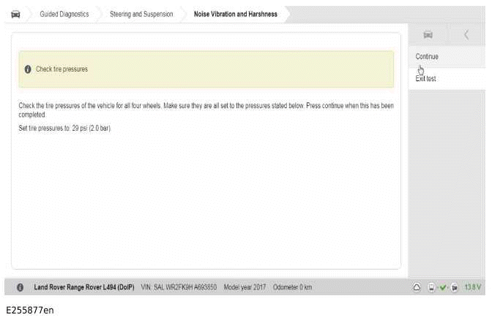Click the diagnostic device connection icon
Screen dimensions: 492x323
coord(432,287)
